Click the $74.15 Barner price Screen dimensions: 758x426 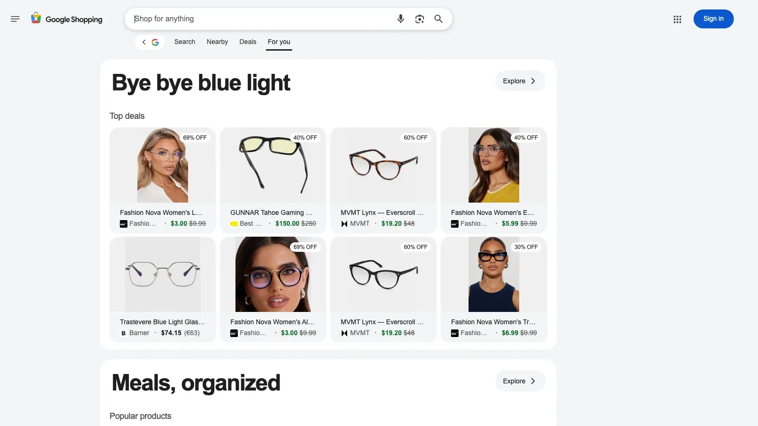[x=171, y=333]
